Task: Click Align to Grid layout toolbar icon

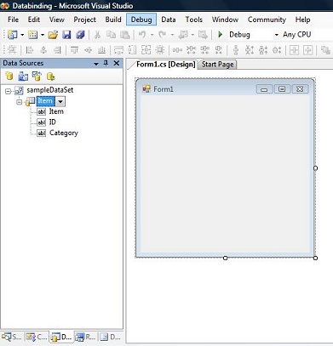Action: point(12,50)
